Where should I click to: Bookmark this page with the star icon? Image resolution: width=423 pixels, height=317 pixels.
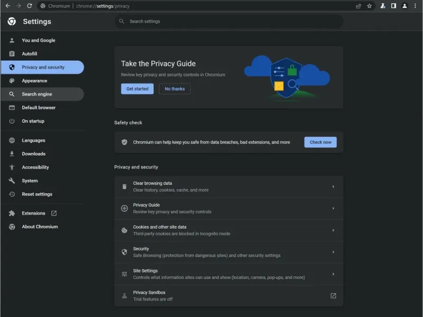tap(370, 6)
